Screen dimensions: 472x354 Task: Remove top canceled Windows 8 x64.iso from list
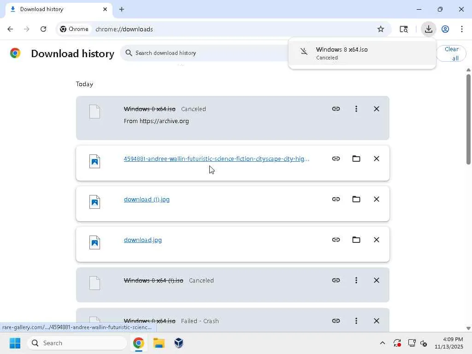[x=376, y=109]
